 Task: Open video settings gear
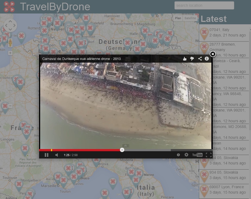tap(186, 155)
